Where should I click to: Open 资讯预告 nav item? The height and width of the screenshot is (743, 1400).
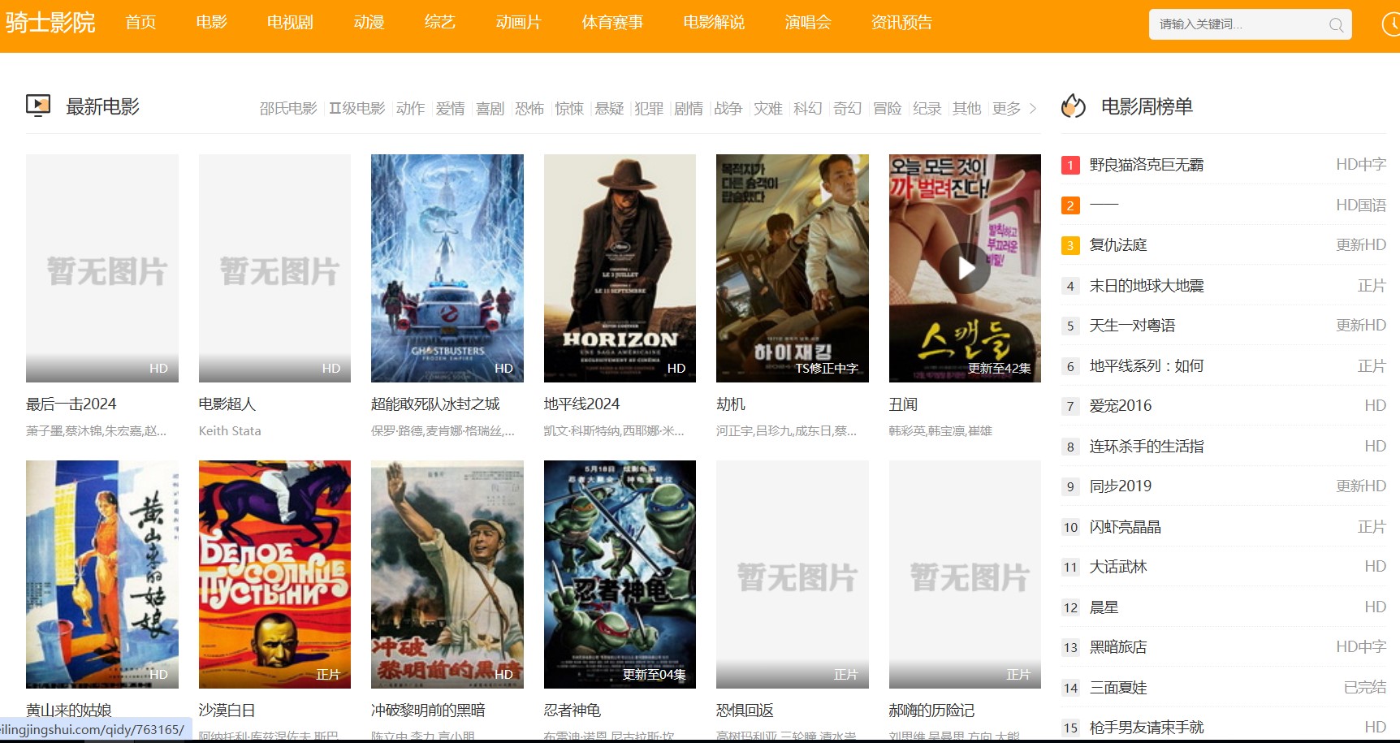click(x=901, y=23)
